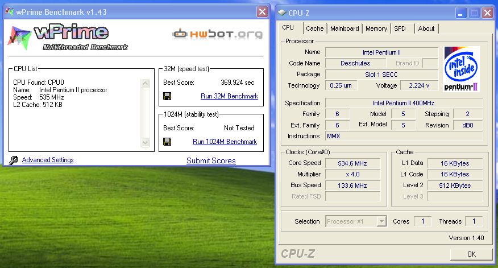Click CPU Found: CPU0 line
The width and height of the screenshot is (498, 268).
(x=39, y=83)
